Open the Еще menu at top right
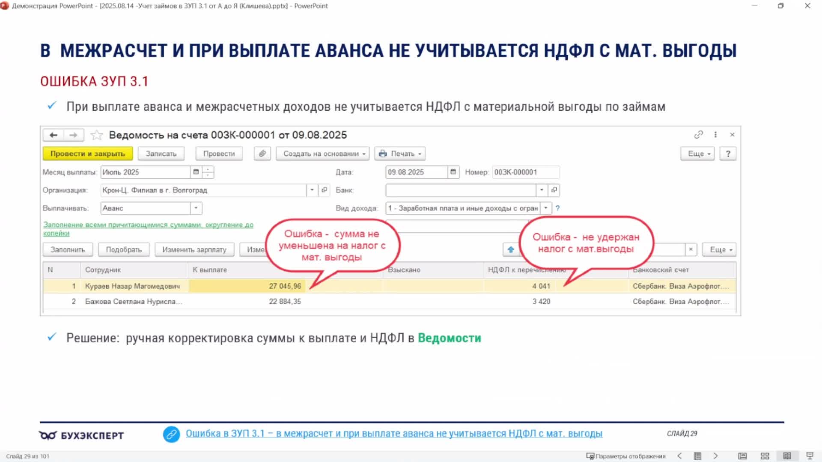The width and height of the screenshot is (822, 462). 697,154
